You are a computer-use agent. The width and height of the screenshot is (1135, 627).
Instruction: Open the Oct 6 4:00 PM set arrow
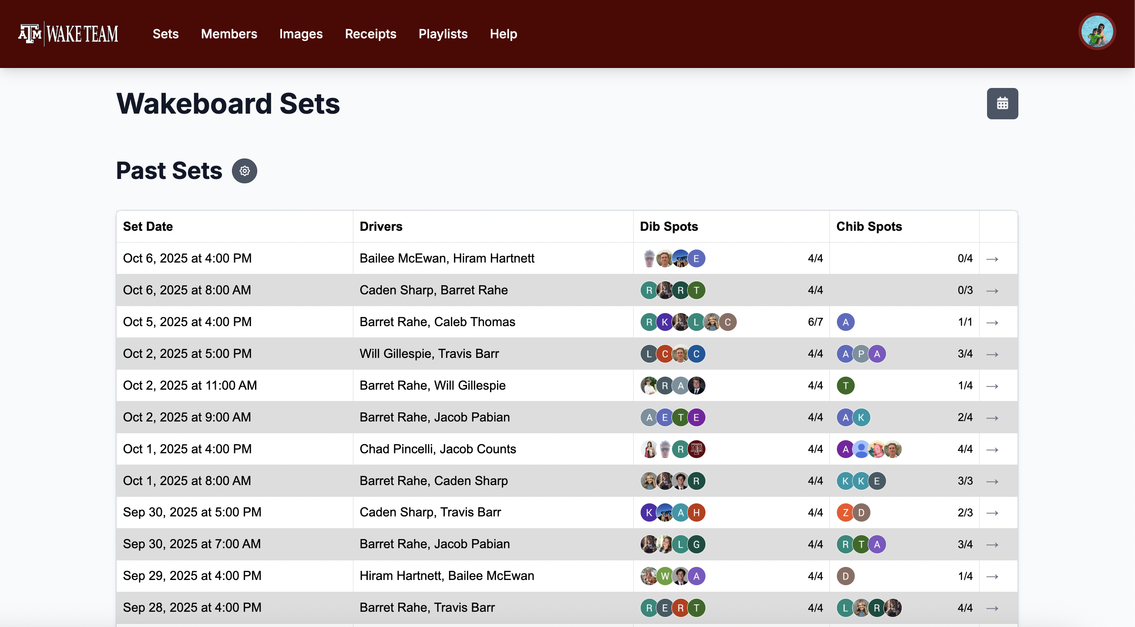(x=992, y=259)
